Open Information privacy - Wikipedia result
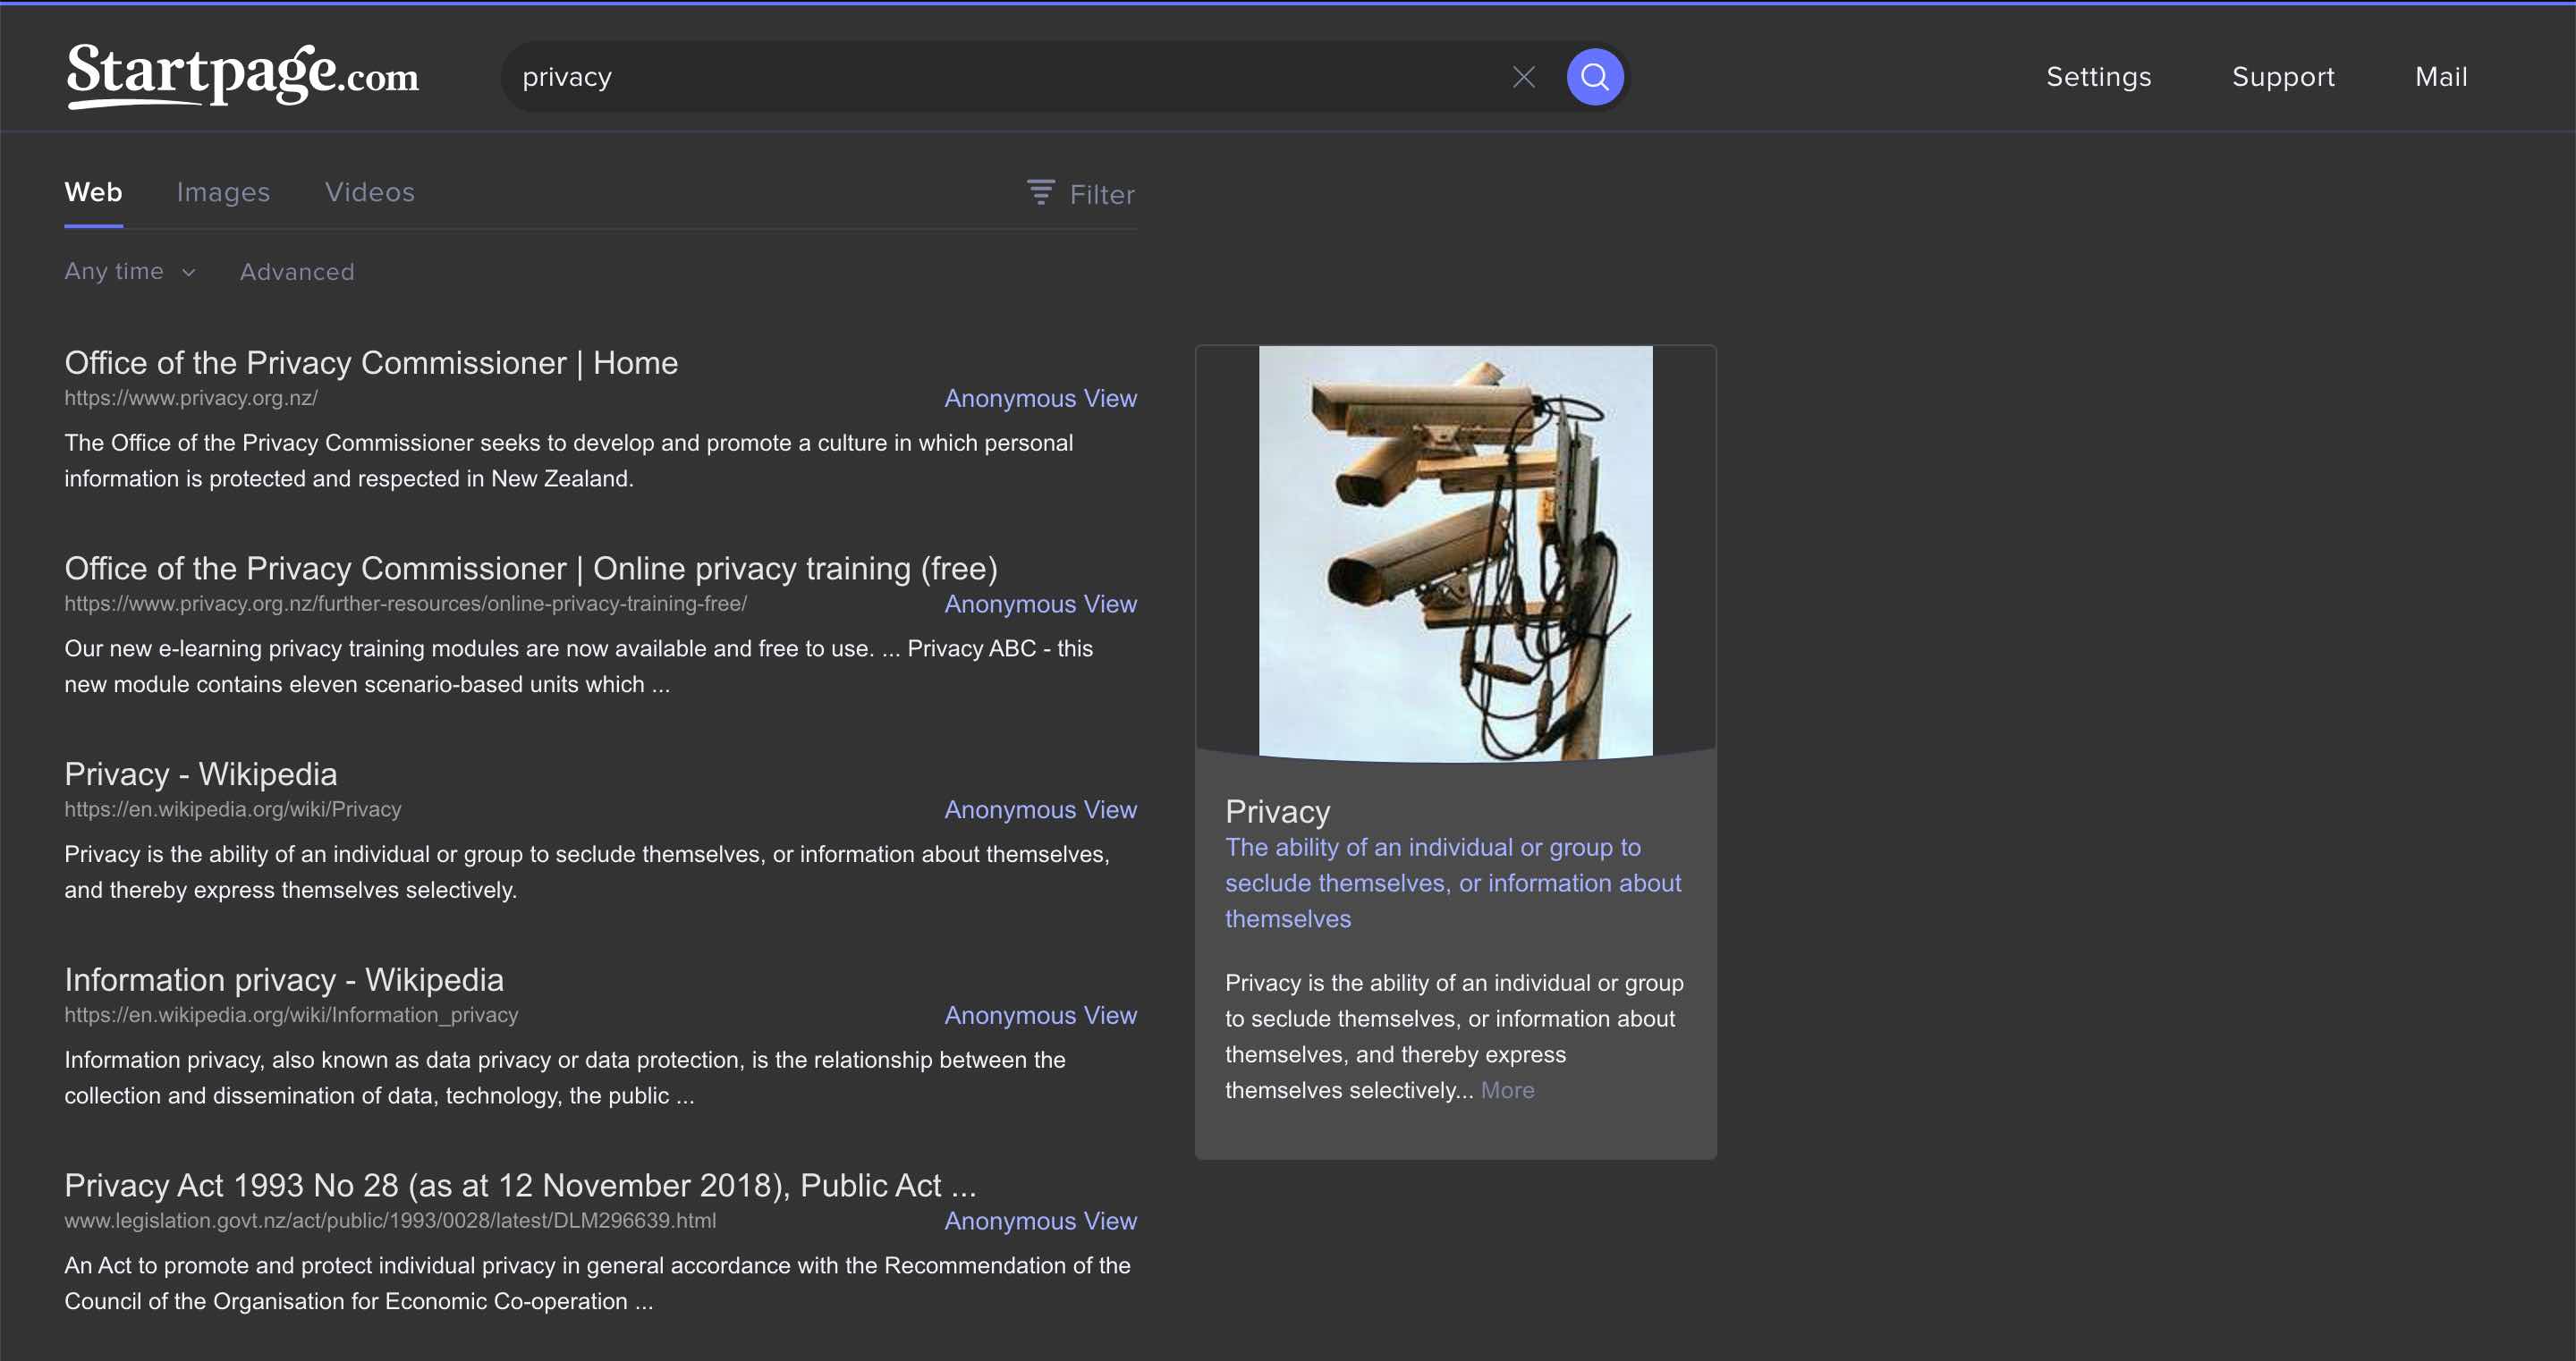 (x=284, y=980)
